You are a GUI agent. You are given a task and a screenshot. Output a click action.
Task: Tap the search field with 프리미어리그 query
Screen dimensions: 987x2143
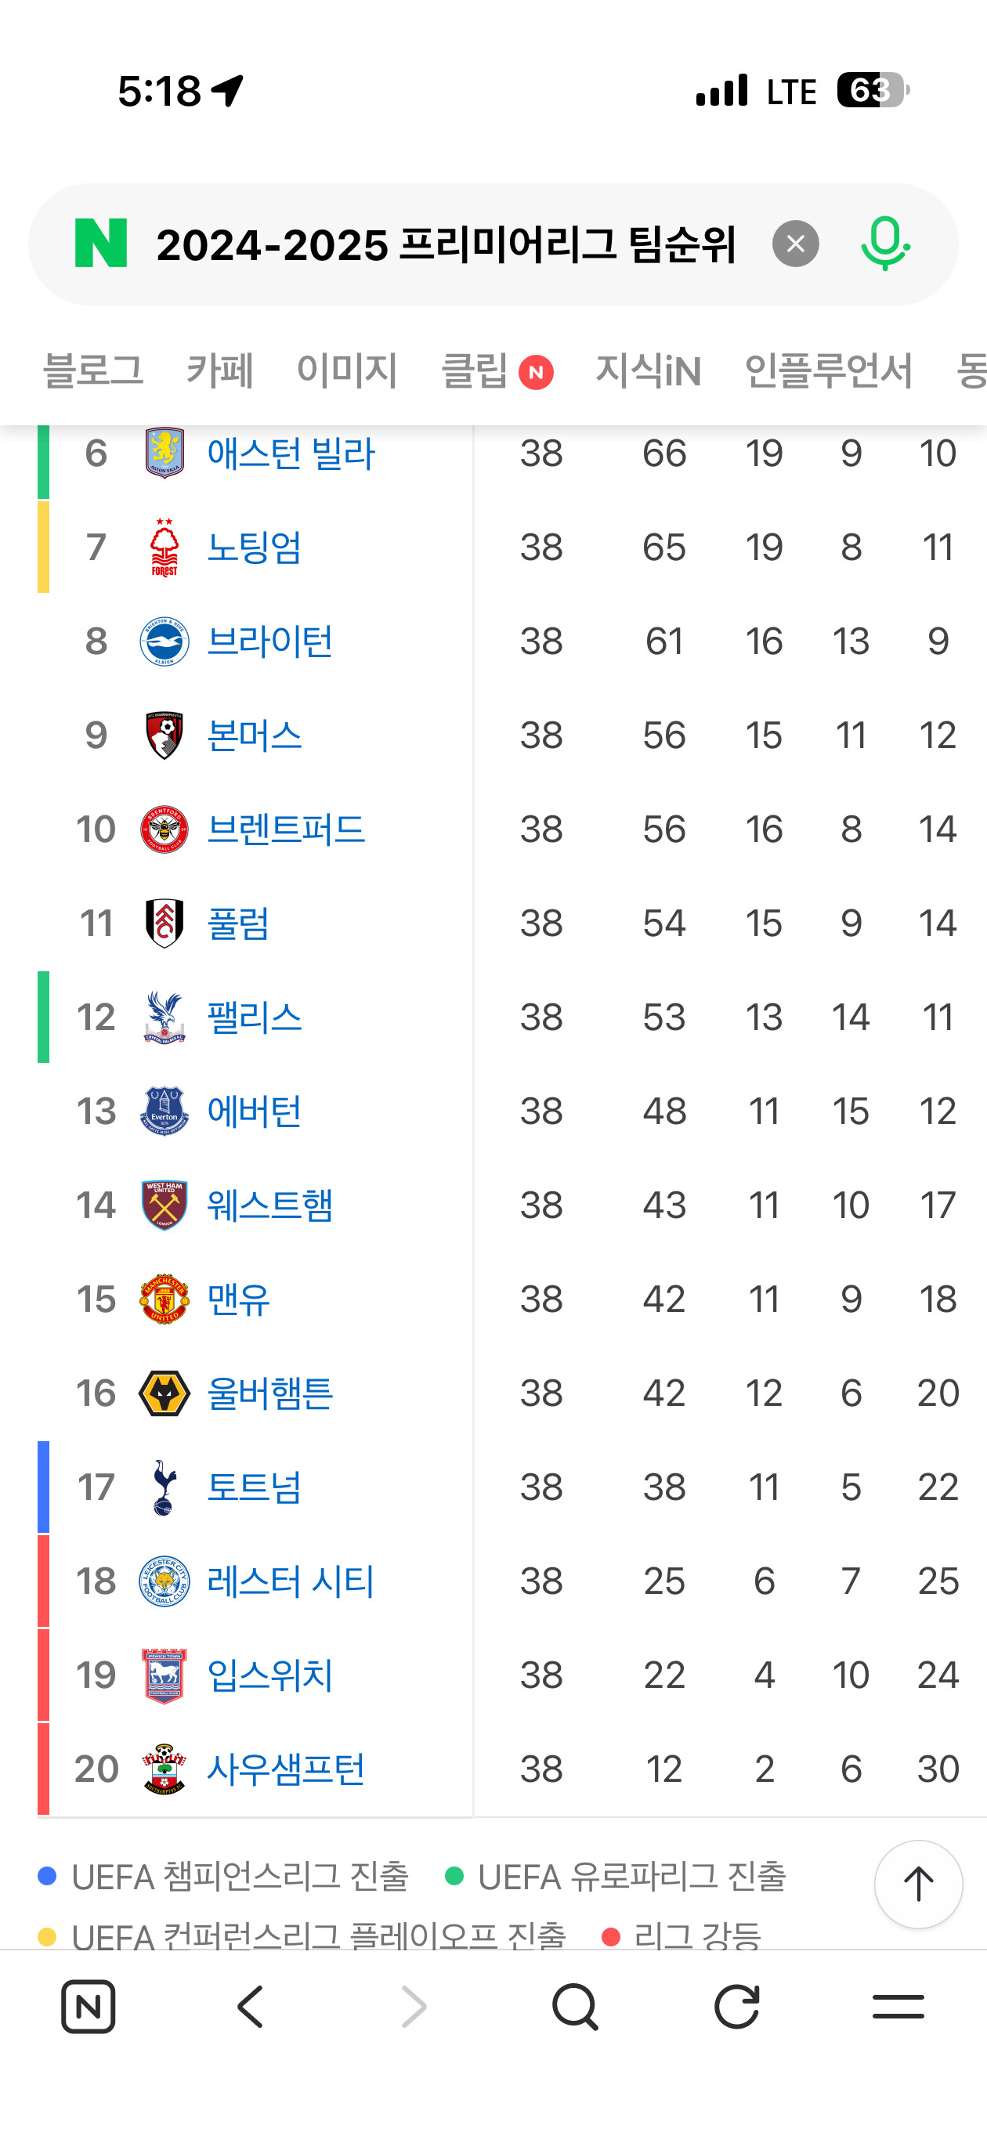click(x=446, y=244)
